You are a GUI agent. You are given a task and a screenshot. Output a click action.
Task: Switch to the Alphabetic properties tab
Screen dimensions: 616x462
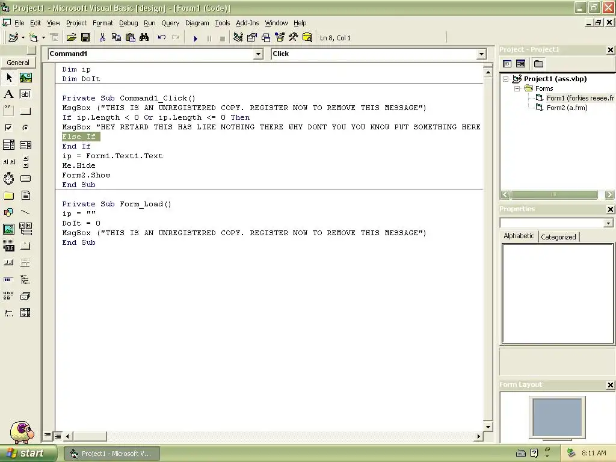(519, 236)
